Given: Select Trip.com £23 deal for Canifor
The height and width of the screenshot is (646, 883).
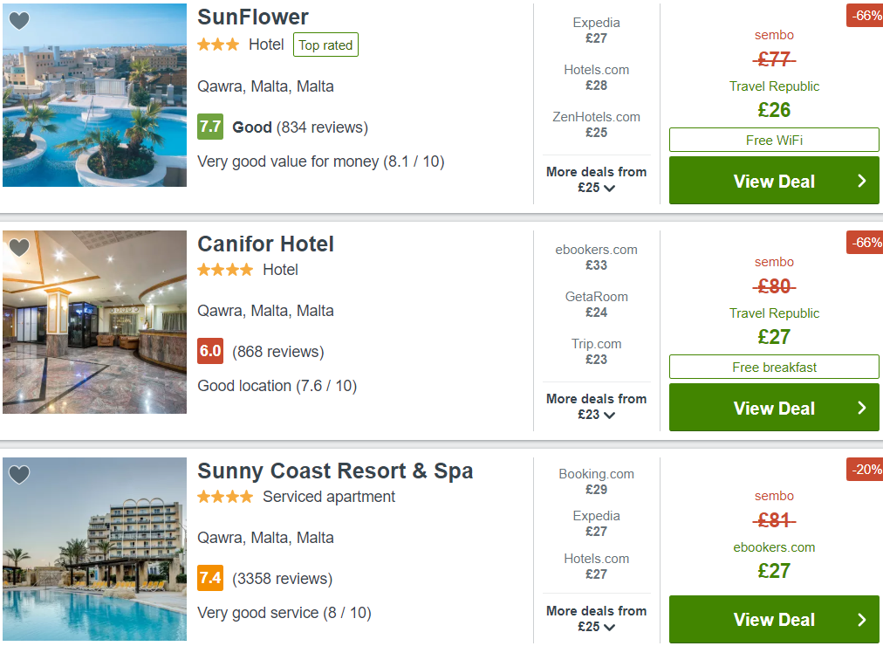Looking at the screenshot, I should coord(596,352).
